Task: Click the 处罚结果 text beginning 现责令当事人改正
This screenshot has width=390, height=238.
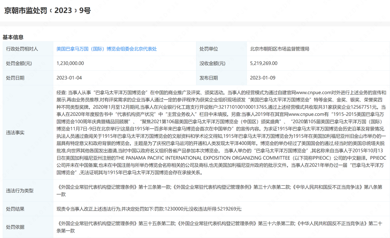Action: [149, 209]
